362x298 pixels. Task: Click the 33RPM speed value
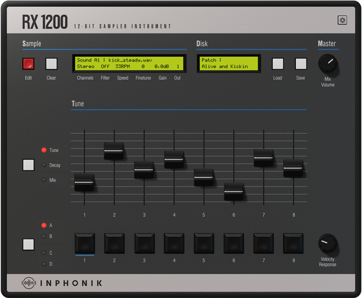pyautogui.click(x=122, y=66)
